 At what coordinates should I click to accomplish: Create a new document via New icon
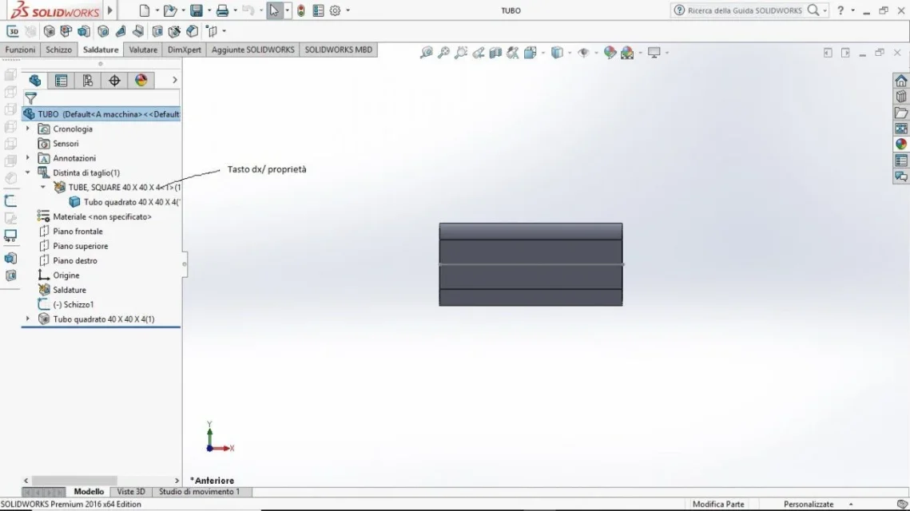point(144,10)
